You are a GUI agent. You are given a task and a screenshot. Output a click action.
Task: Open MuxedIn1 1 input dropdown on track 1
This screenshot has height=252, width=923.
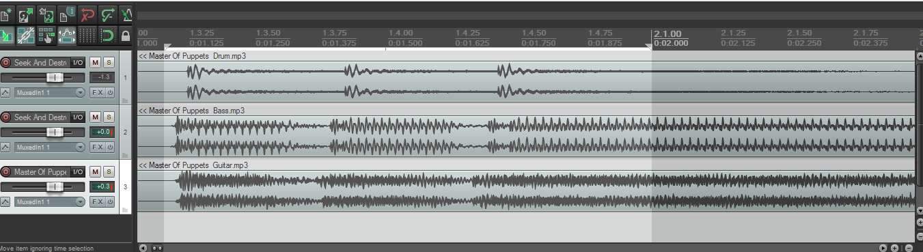tap(49, 92)
